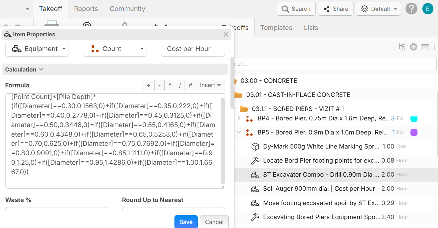
Task: Close the Item Properties dialog
Action: [x=226, y=35]
